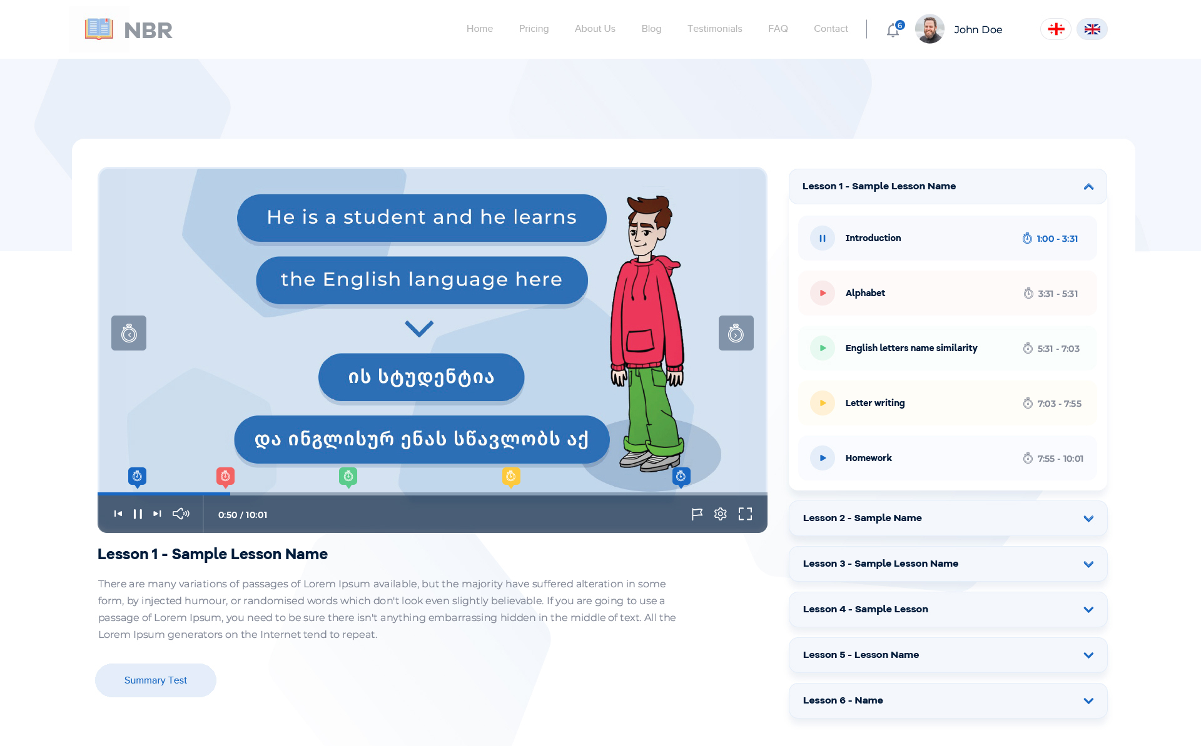Click the pause button to stop playback
The height and width of the screenshot is (746, 1201).
point(137,514)
